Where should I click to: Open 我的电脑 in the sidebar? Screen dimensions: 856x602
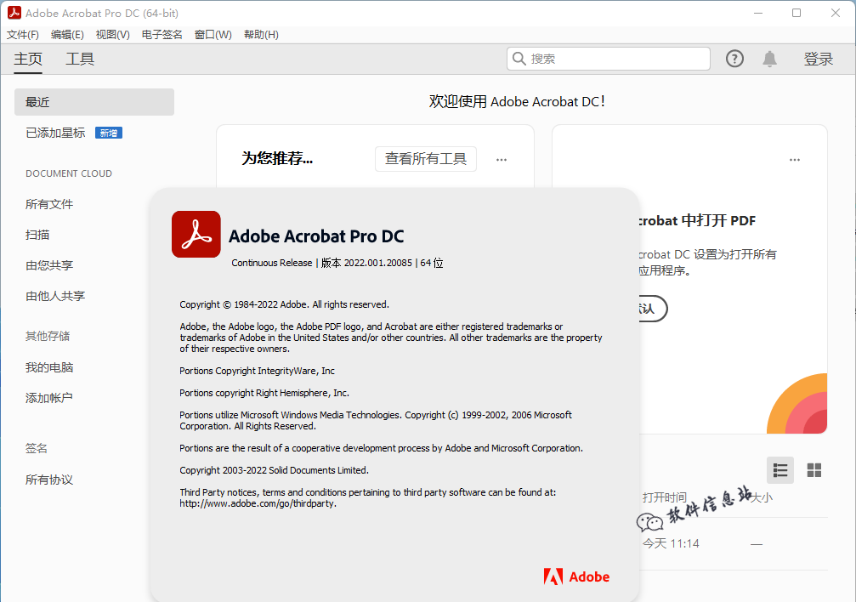49,367
